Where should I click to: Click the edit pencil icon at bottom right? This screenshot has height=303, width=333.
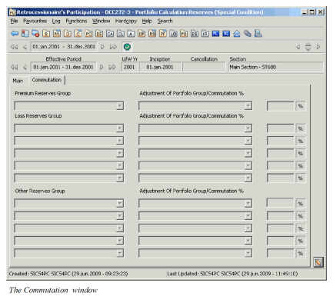pos(318,262)
